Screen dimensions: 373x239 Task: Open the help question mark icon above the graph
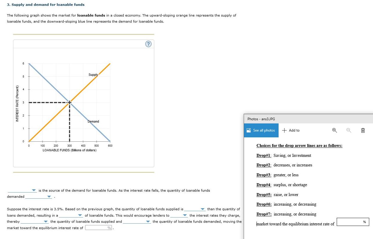click(x=148, y=44)
